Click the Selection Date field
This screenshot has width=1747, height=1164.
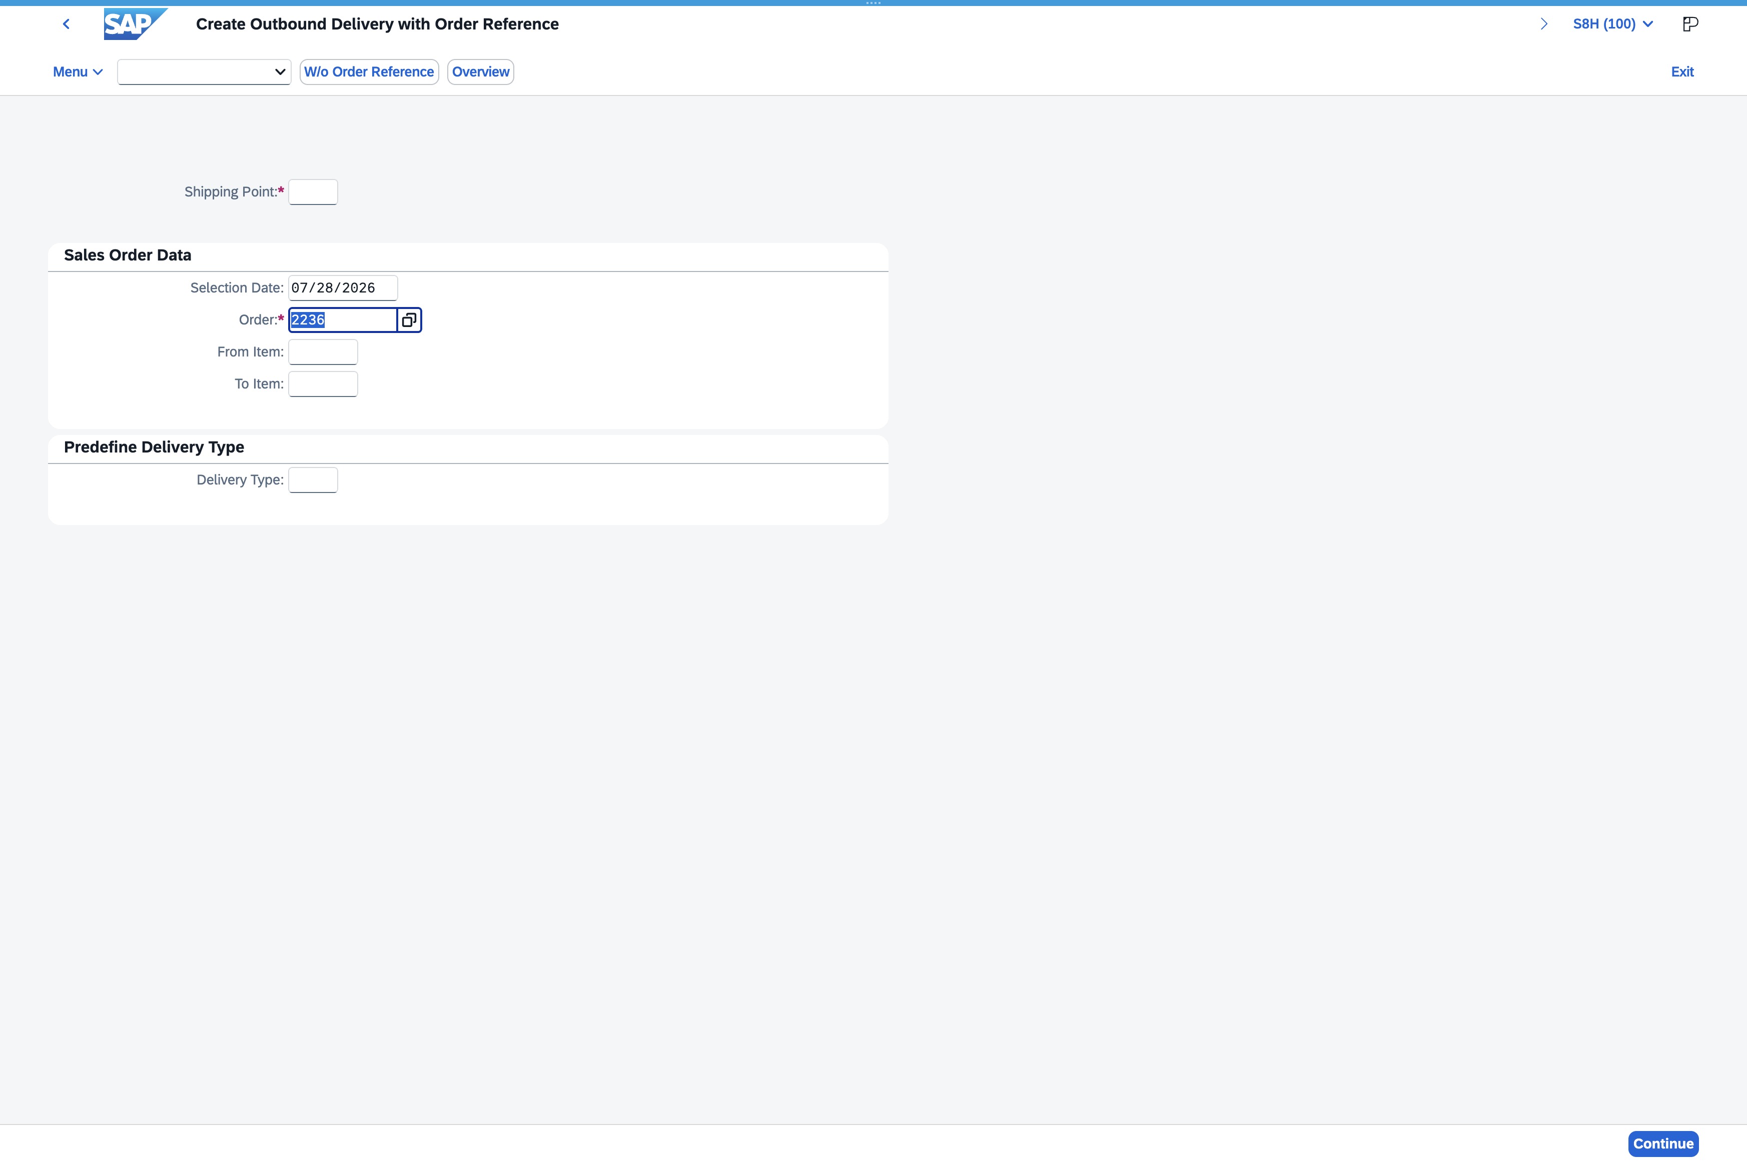pyautogui.click(x=342, y=288)
